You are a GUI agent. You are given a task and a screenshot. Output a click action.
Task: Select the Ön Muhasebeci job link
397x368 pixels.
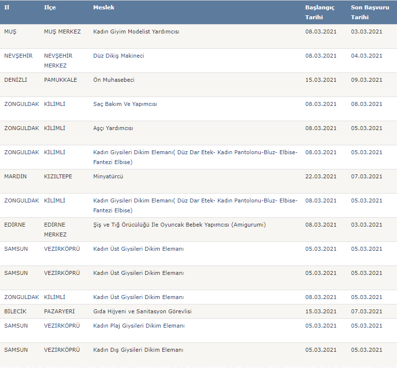[114, 80]
